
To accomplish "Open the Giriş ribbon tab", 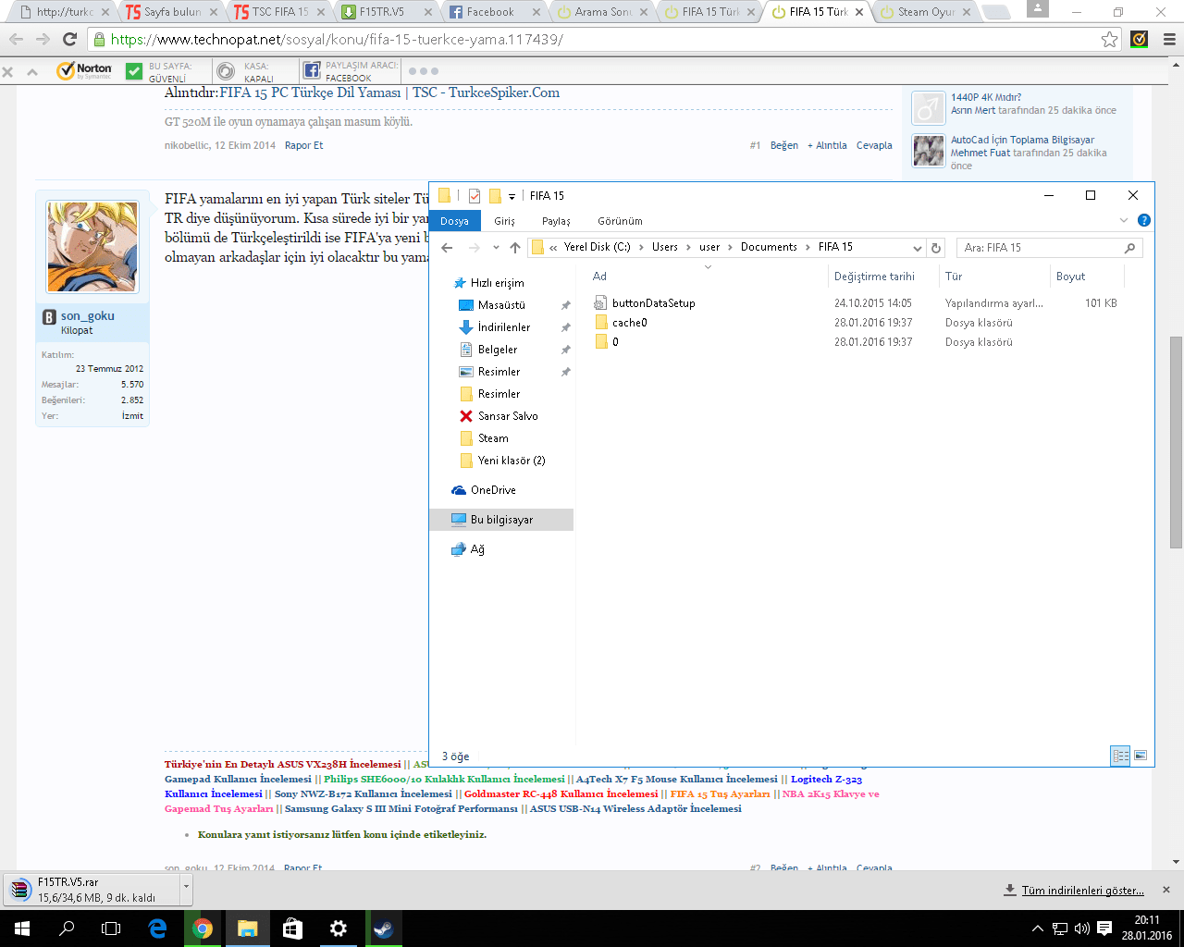I will [504, 221].
